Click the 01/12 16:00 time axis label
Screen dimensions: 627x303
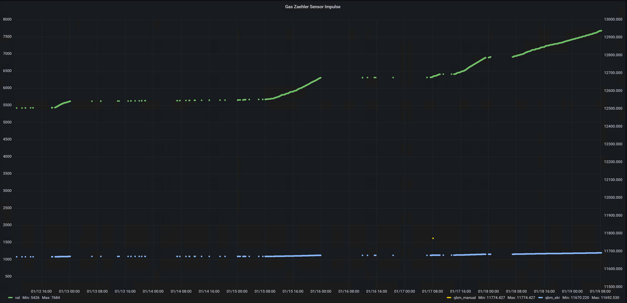click(41, 292)
